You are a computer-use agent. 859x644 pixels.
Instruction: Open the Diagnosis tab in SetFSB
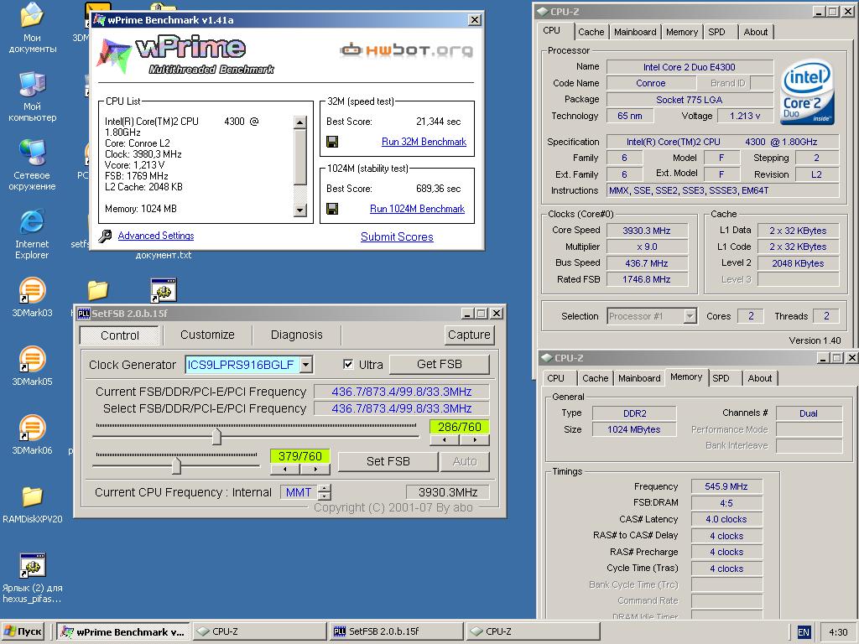click(296, 335)
